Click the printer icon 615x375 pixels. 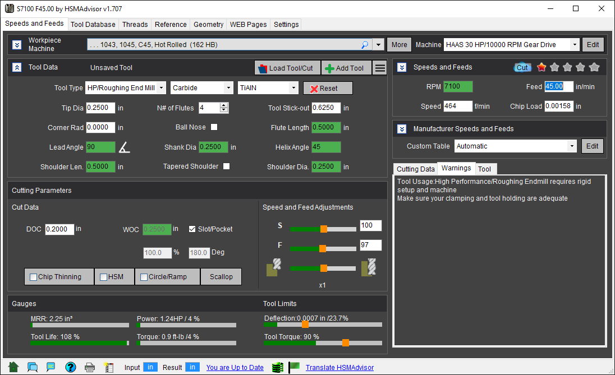coord(90,367)
